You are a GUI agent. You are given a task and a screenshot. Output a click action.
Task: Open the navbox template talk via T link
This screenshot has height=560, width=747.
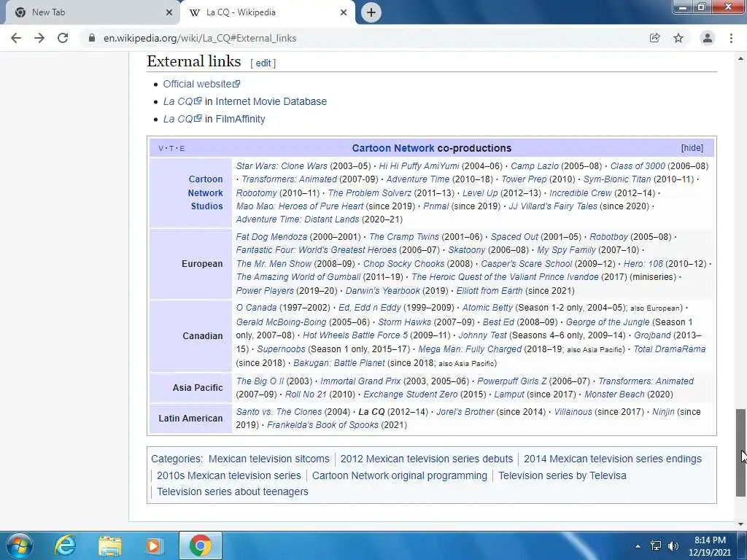[x=171, y=149]
